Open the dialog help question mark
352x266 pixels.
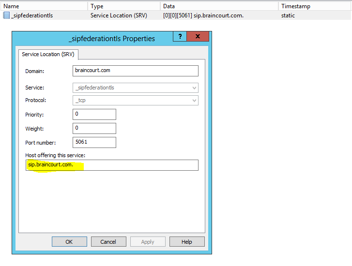tap(180, 36)
